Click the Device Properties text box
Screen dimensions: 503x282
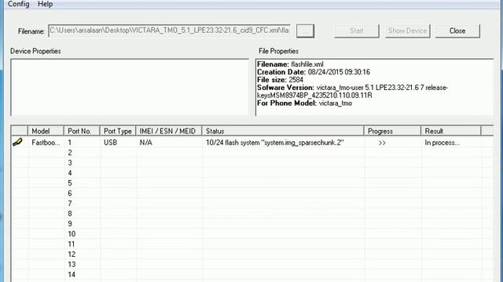tap(130, 87)
